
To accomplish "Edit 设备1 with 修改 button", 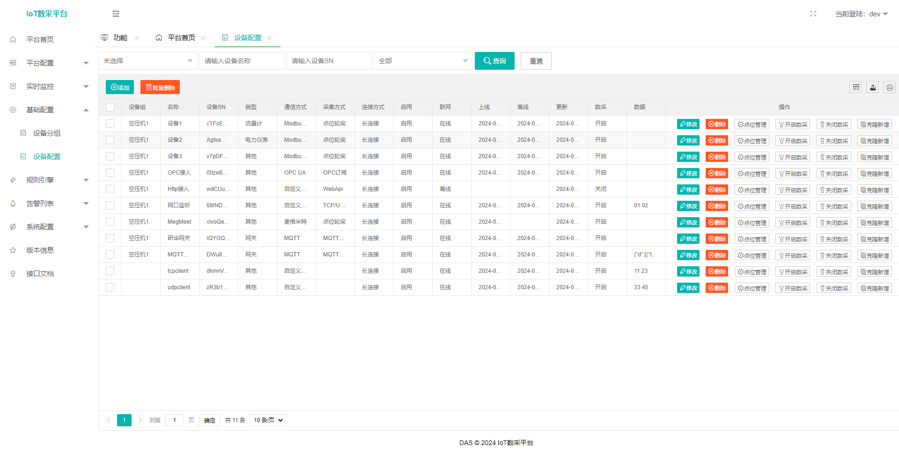I will coord(688,124).
